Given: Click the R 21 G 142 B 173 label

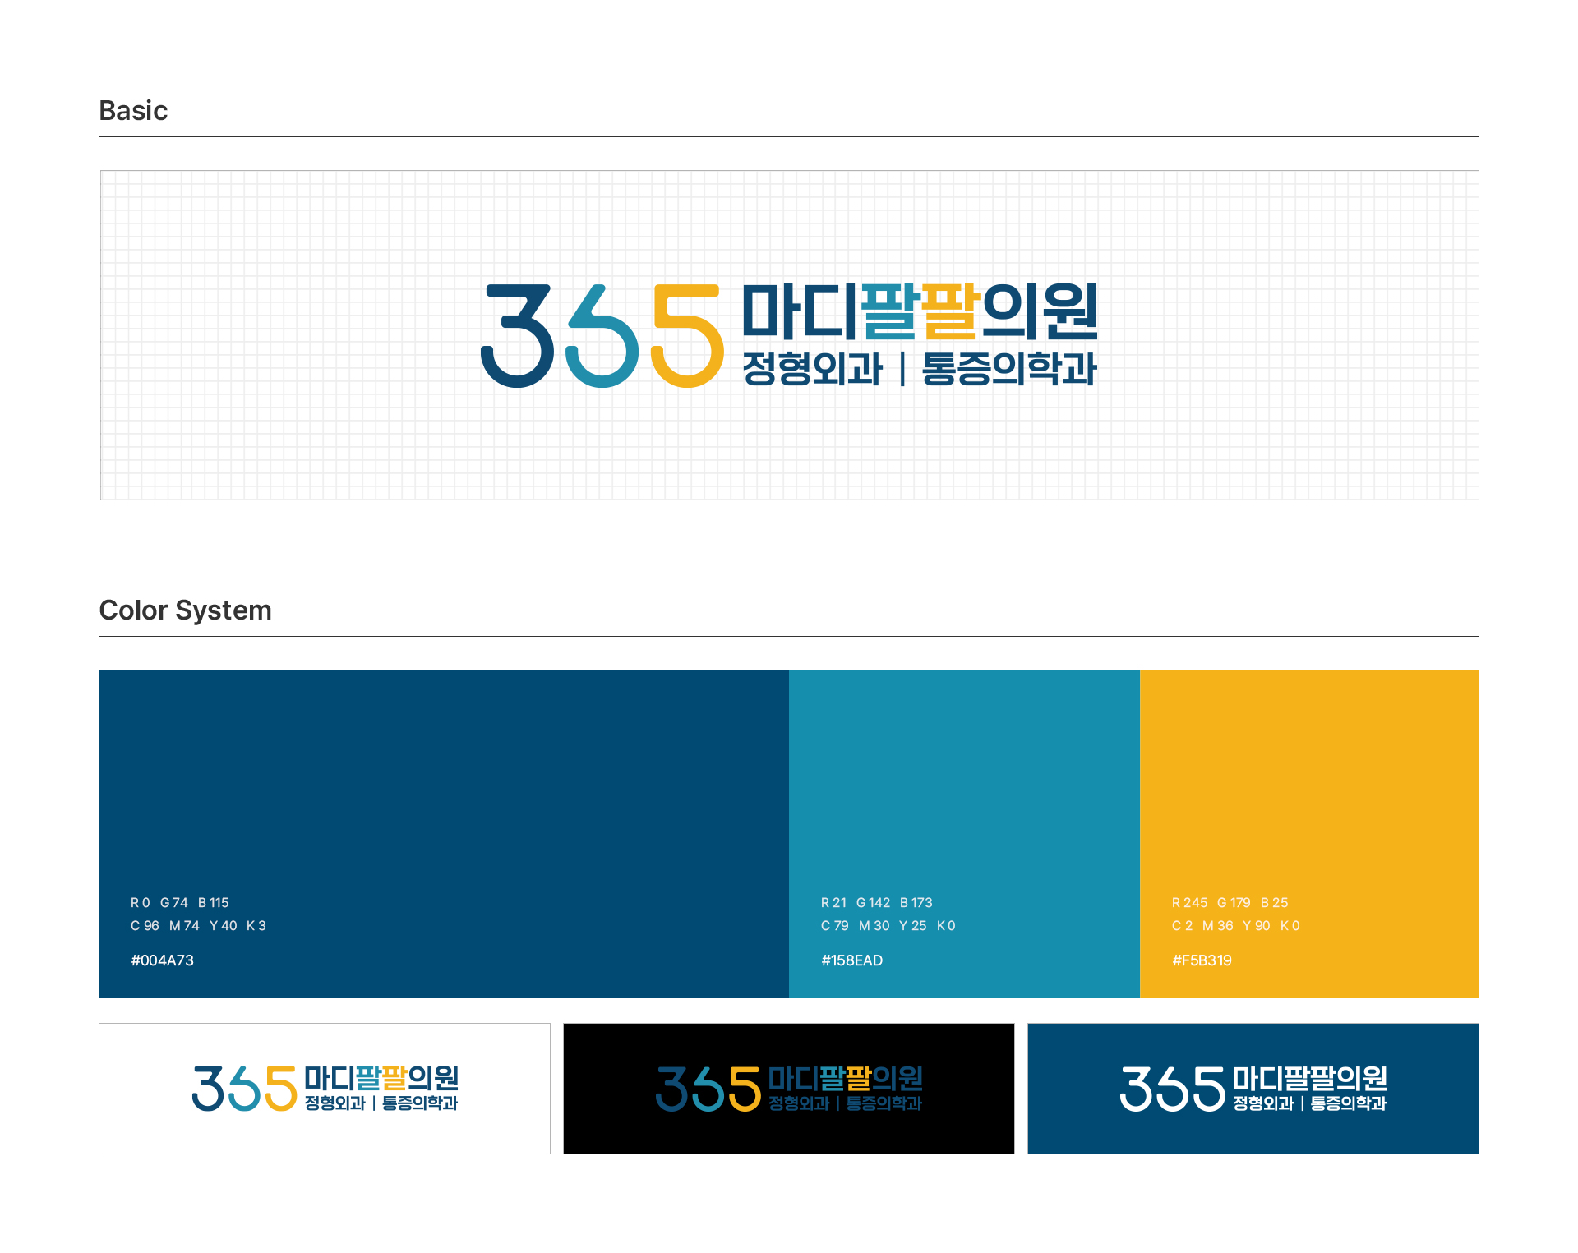Looking at the screenshot, I should coord(876,903).
